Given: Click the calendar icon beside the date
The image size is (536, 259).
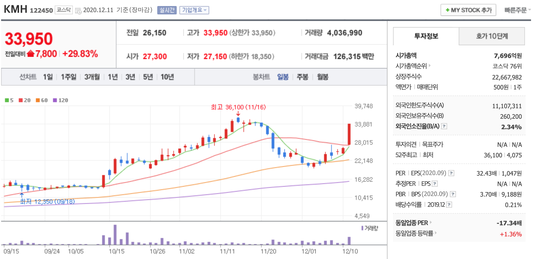Looking at the screenshot, I should pyautogui.click(x=78, y=11).
